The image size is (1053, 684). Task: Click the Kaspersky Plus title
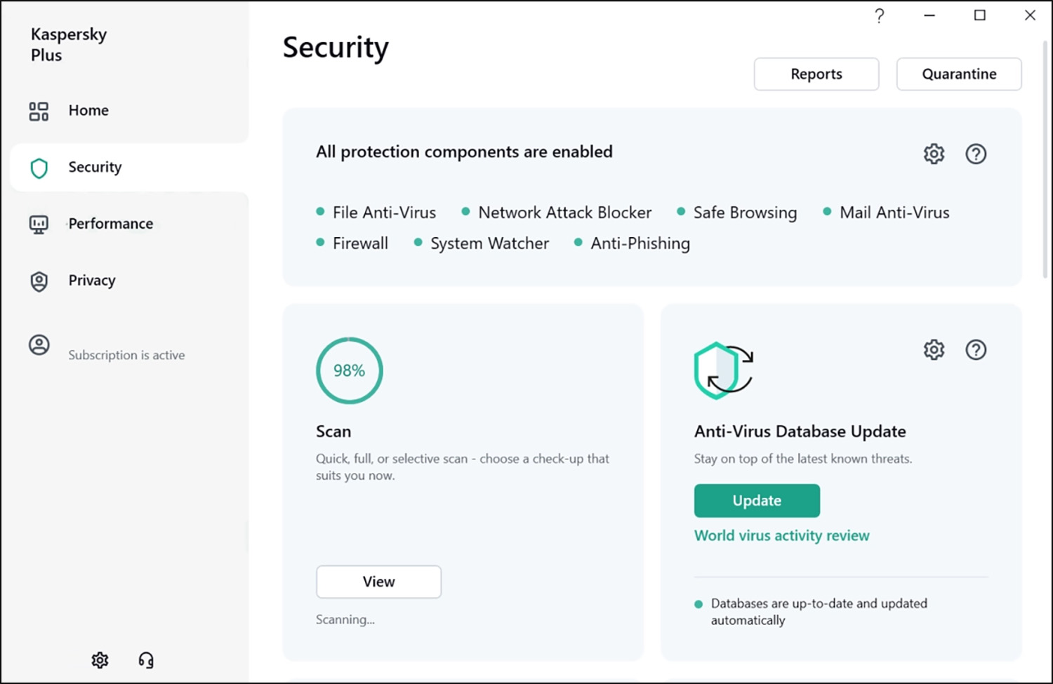coord(69,44)
